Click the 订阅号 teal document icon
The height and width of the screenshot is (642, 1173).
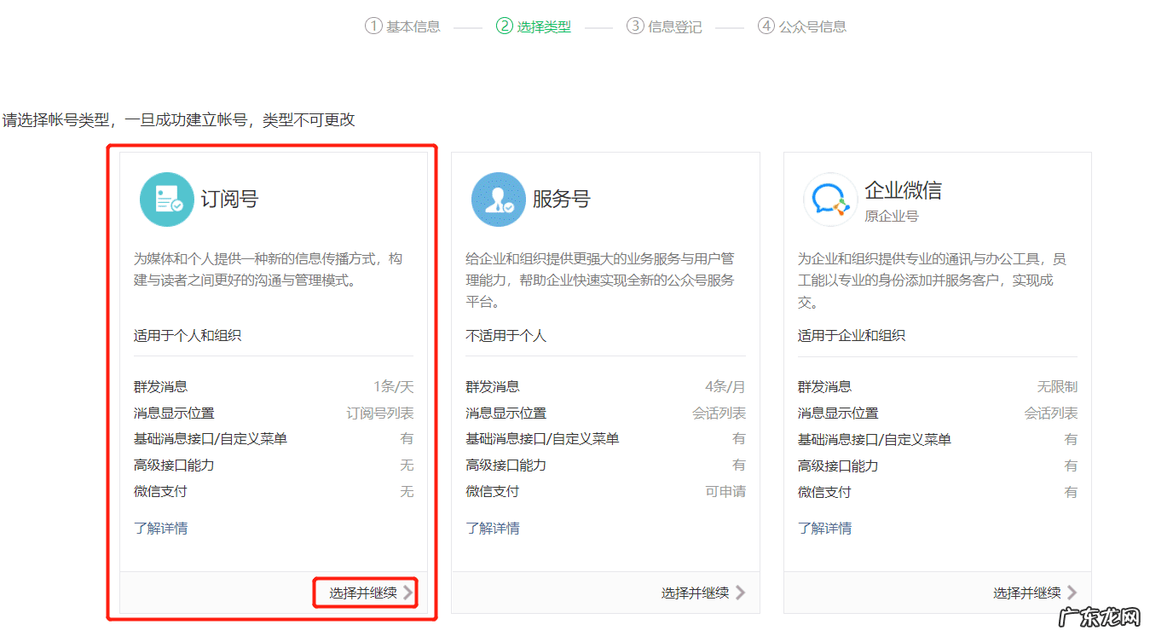tap(167, 198)
